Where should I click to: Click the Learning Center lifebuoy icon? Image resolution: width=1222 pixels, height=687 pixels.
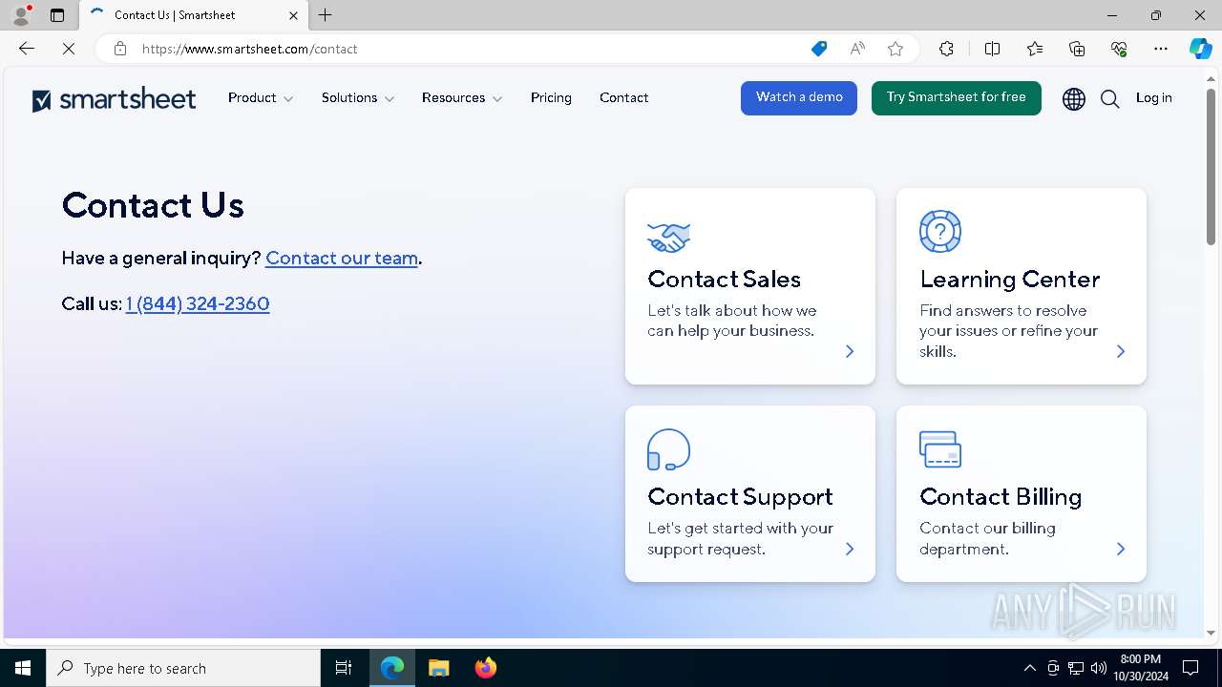tap(940, 231)
